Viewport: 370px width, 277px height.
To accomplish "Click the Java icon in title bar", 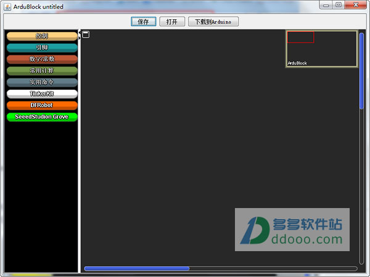I will point(7,7).
